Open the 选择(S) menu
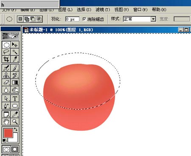Image resolution: width=191 pixels, height=156 pixels. (84, 10)
